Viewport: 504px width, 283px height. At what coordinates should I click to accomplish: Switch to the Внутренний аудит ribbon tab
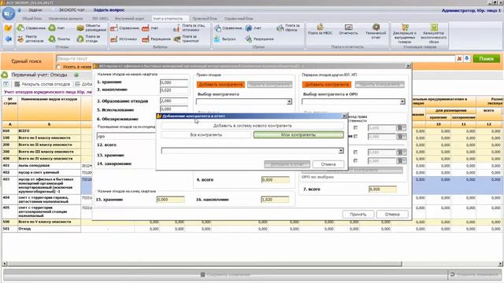click(x=129, y=19)
